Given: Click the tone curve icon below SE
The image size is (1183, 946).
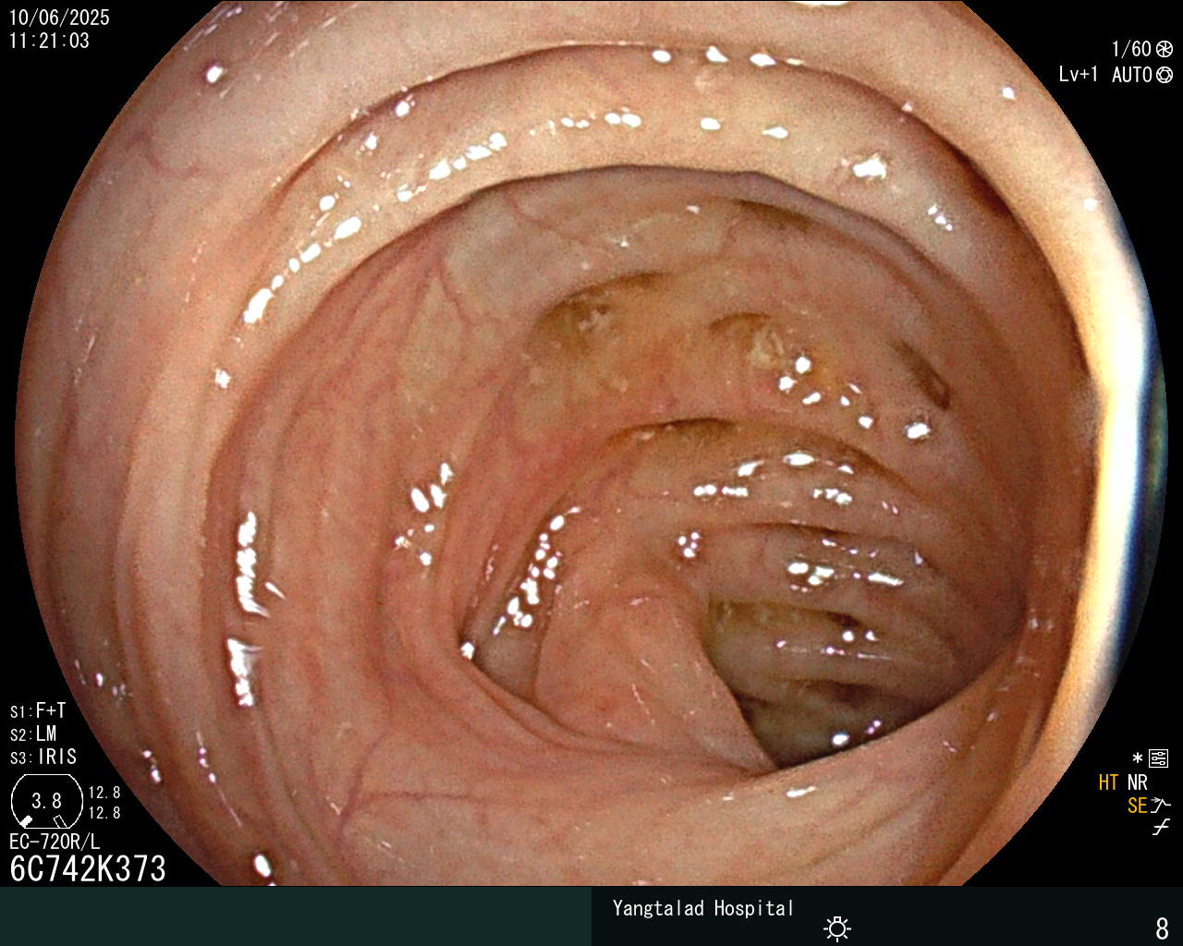Looking at the screenshot, I should [1161, 828].
